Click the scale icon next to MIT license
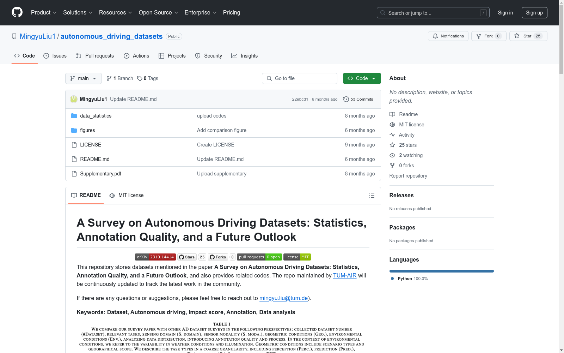This screenshot has width=564, height=353. click(392, 125)
